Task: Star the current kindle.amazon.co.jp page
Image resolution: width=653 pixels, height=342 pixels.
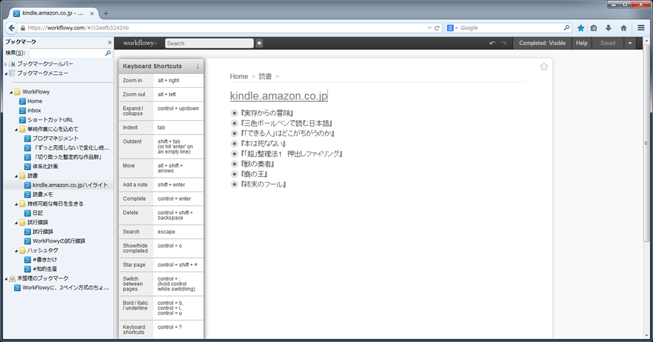Action: coord(544,67)
